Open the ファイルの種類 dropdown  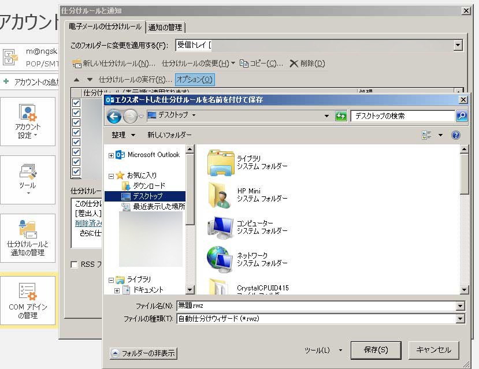pyautogui.click(x=460, y=319)
